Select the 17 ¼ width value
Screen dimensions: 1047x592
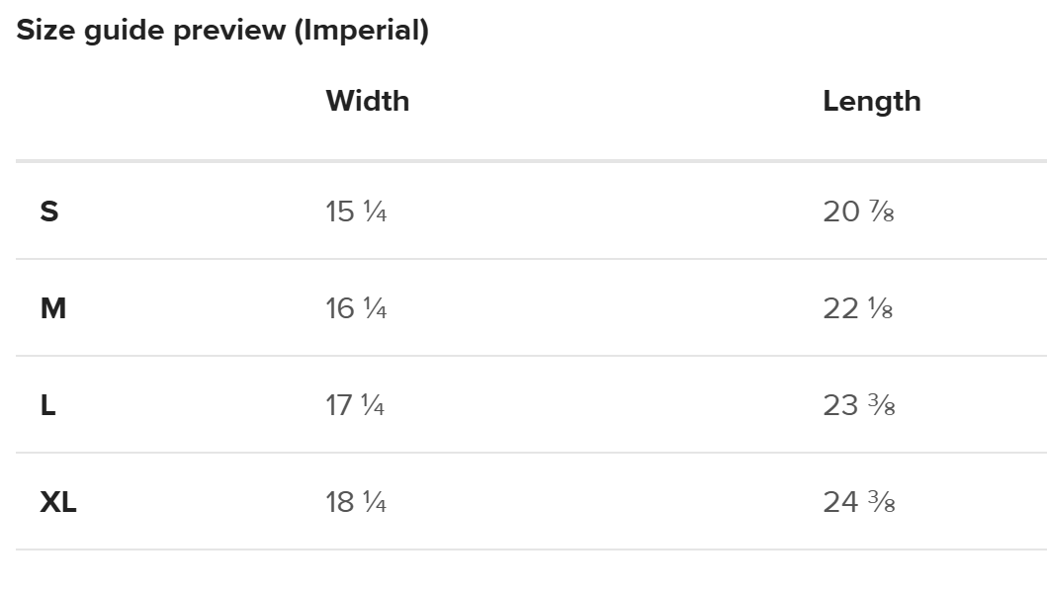pos(355,406)
